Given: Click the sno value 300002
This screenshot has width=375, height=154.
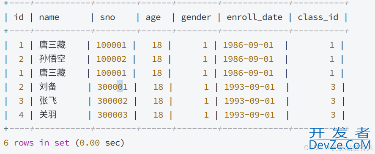Looking at the screenshot, I should (x=112, y=101).
